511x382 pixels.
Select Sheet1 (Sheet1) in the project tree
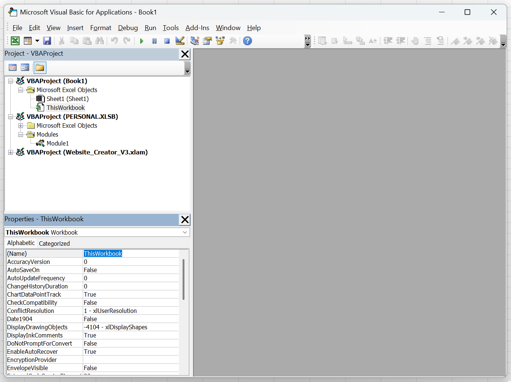pos(68,99)
